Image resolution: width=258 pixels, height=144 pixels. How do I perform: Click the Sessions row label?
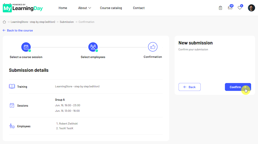[23, 105]
